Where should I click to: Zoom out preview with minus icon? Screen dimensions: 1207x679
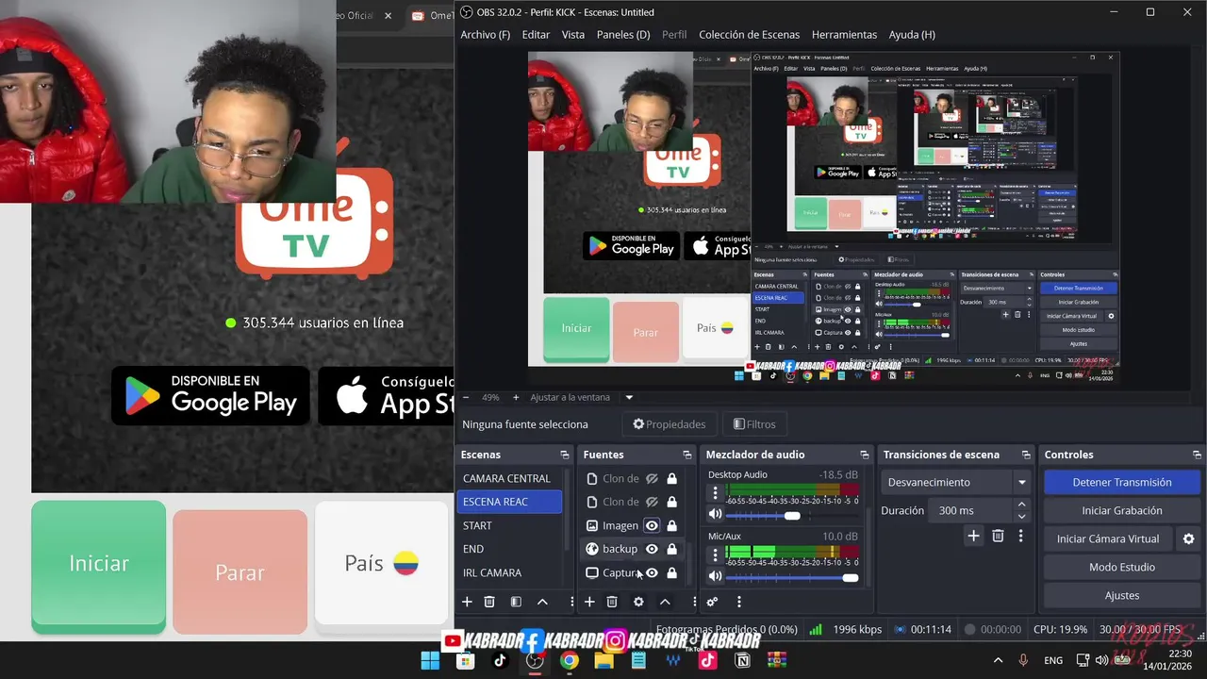click(x=465, y=397)
